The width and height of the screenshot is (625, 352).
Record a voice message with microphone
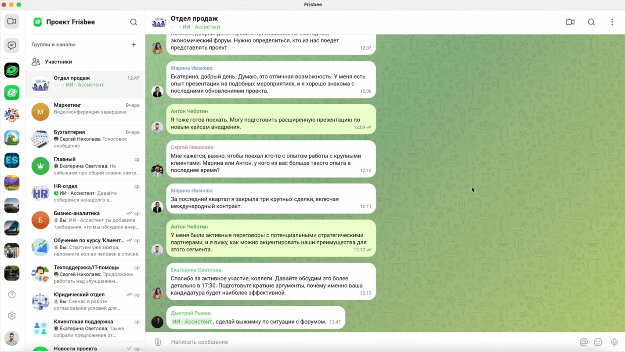tap(614, 342)
